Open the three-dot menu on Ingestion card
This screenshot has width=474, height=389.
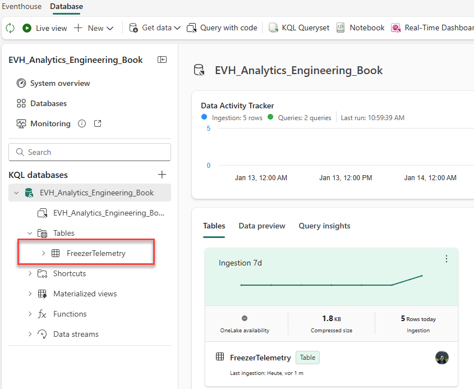pyautogui.click(x=447, y=259)
